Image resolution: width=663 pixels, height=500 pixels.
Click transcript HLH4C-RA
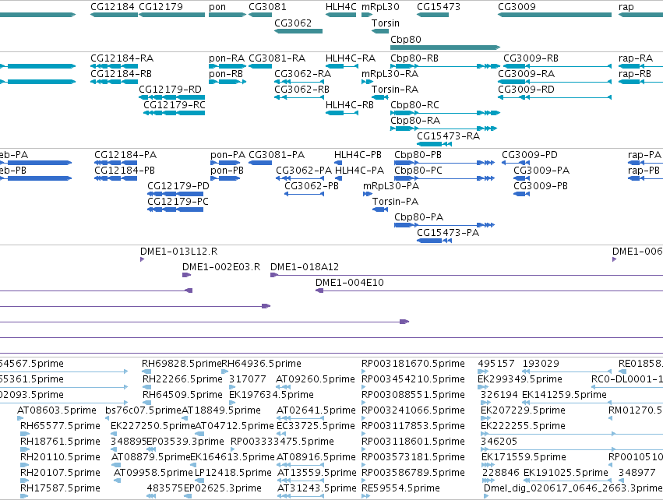point(351,58)
